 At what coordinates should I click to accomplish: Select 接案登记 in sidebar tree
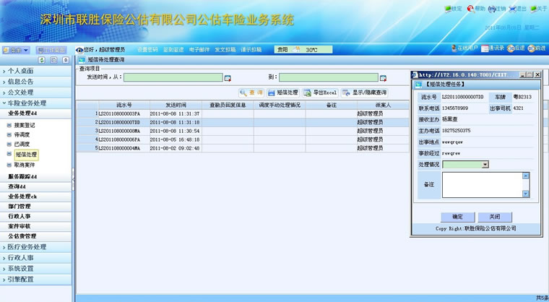click(x=25, y=125)
